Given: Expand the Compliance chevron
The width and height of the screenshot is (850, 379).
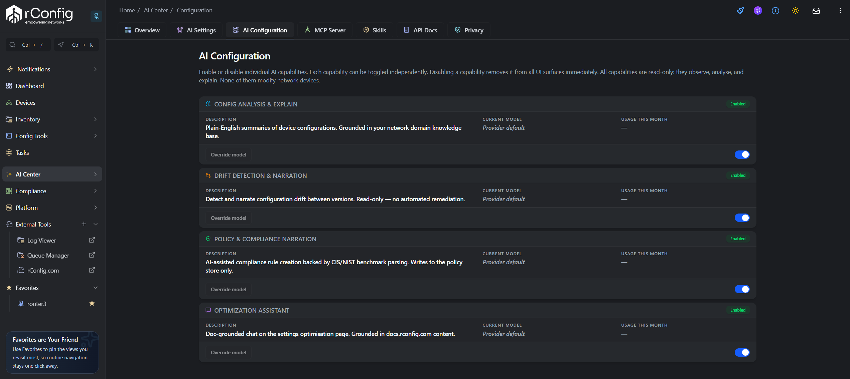Looking at the screenshot, I should pyautogui.click(x=96, y=191).
